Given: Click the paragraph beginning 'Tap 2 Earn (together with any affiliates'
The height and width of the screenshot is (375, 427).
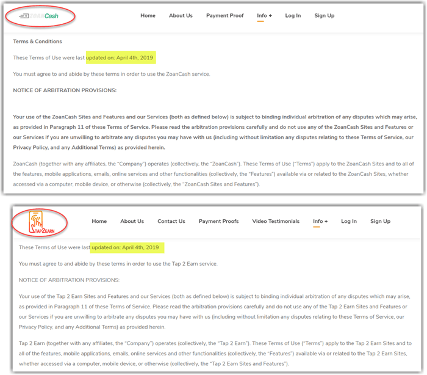Looking at the screenshot, I should click(215, 354).
